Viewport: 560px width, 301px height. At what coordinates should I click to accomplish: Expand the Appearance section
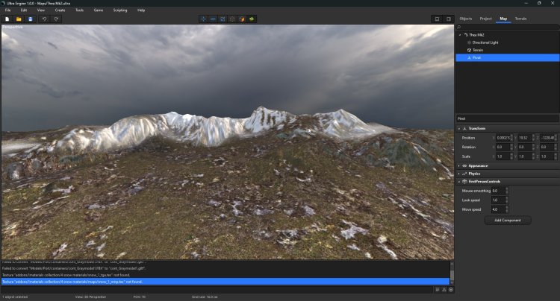pyautogui.click(x=459, y=165)
